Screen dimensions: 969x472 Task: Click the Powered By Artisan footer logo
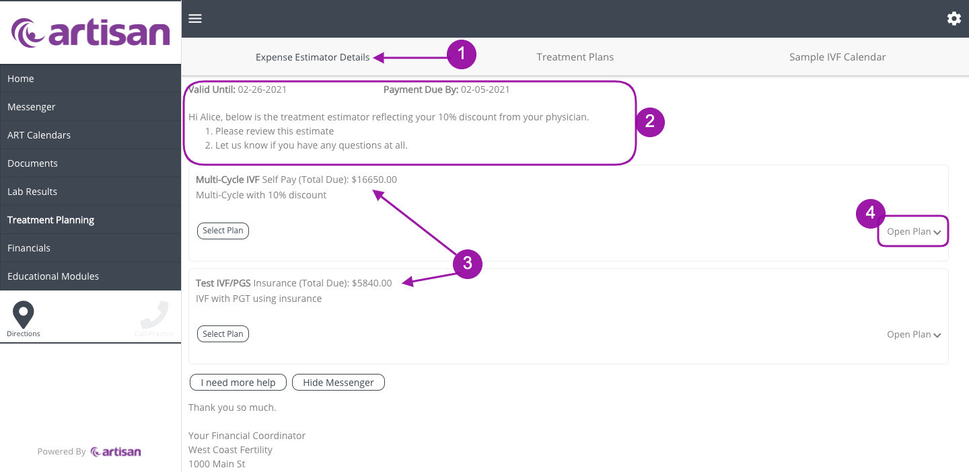[115, 452]
